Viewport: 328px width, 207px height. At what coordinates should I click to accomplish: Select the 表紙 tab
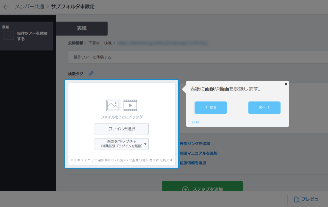pyautogui.click(x=82, y=28)
